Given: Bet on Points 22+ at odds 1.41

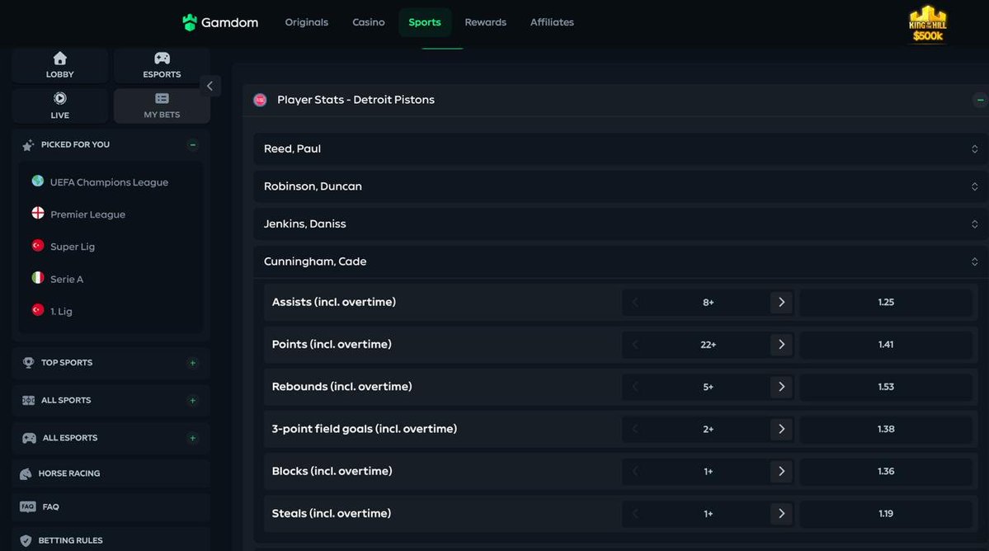Looking at the screenshot, I should pyautogui.click(x=886, y=345).
